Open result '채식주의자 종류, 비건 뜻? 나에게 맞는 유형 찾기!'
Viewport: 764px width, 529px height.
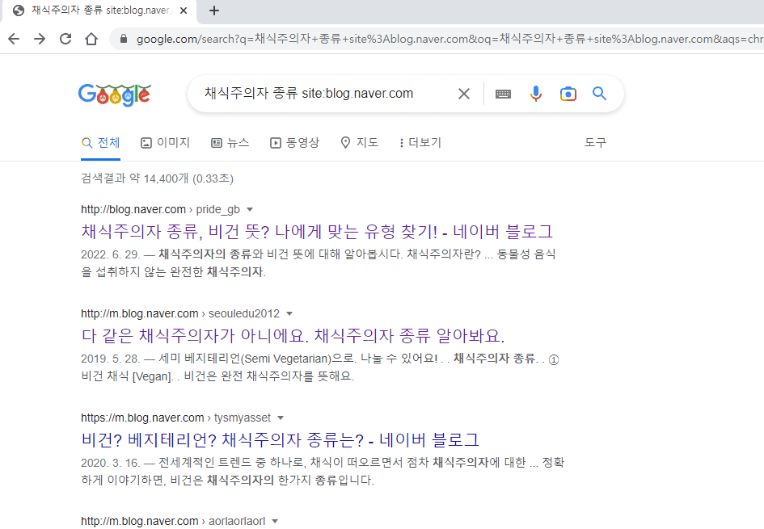(317, 232)
